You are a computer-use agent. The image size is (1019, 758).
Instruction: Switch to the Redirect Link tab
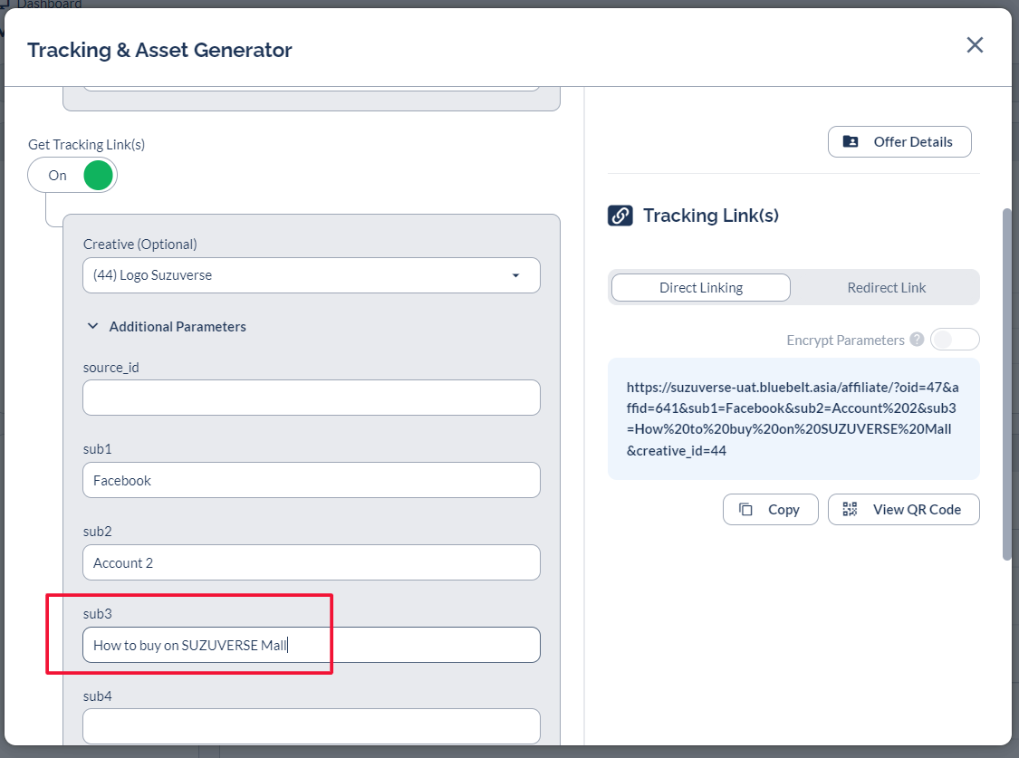tap(886, 288)
